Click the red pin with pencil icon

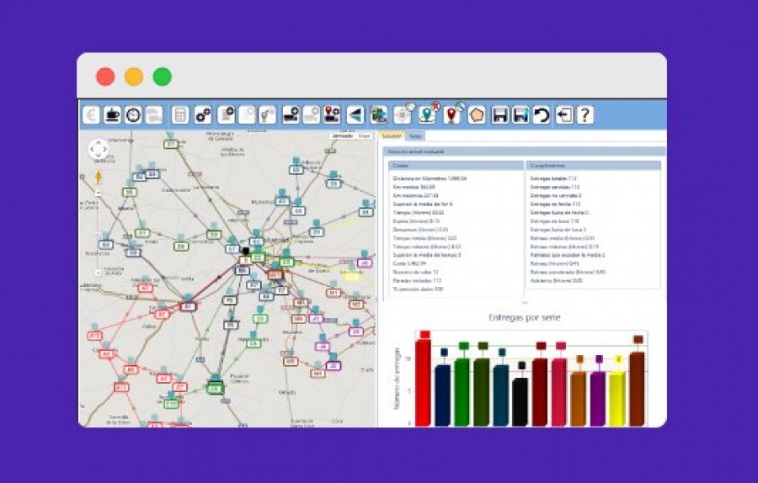452,114
